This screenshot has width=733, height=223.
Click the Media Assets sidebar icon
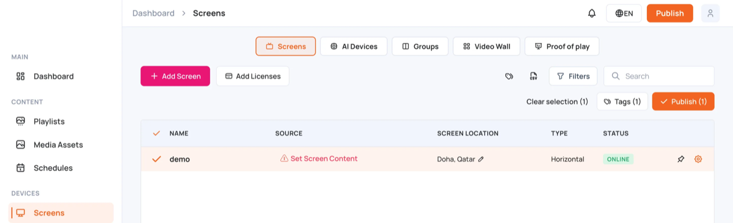click(x=21, y=144)
